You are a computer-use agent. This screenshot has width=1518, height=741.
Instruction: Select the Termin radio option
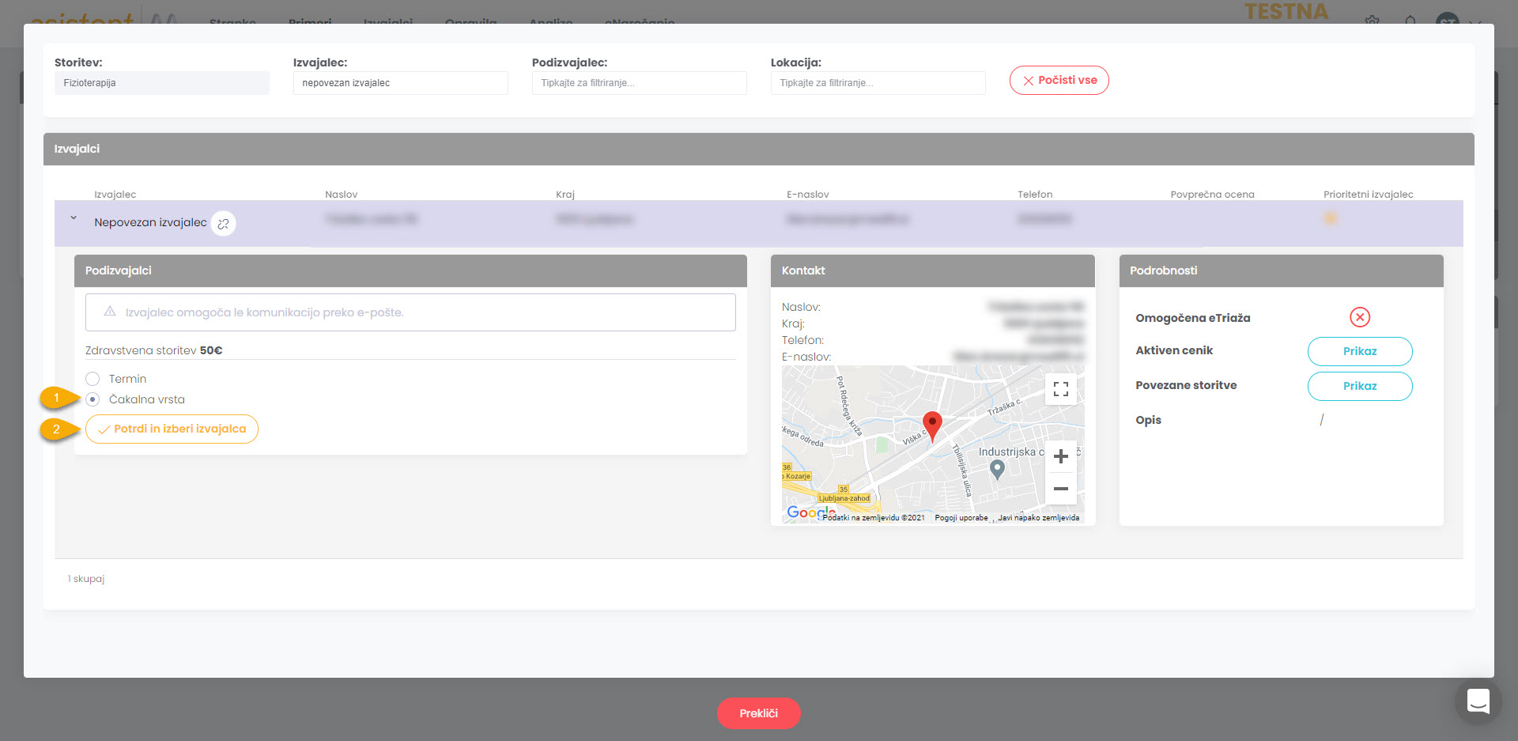click(93, 379)
